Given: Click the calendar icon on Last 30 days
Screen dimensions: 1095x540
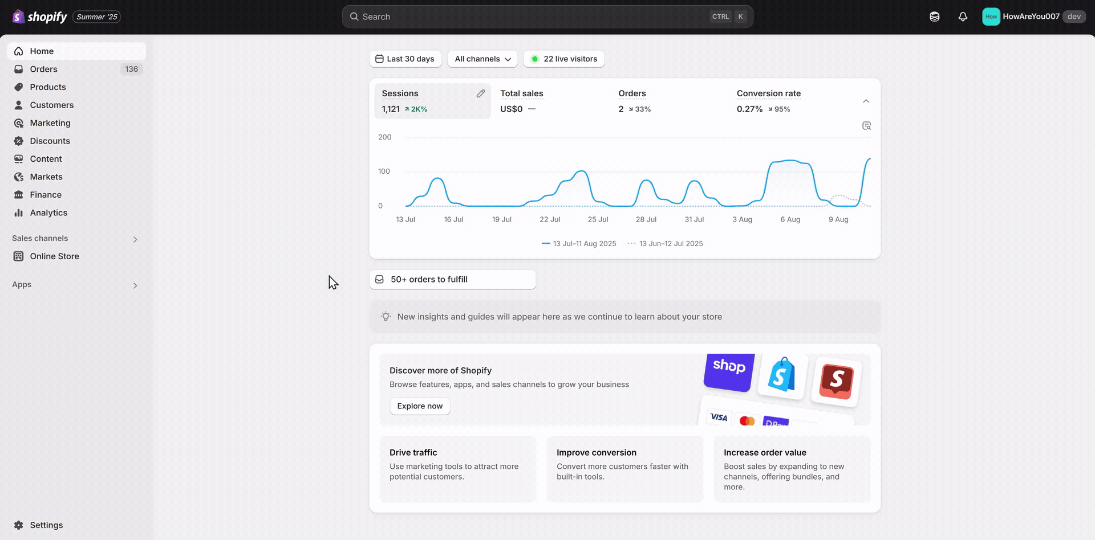Looking at the screenshot, I should point(379,59).
